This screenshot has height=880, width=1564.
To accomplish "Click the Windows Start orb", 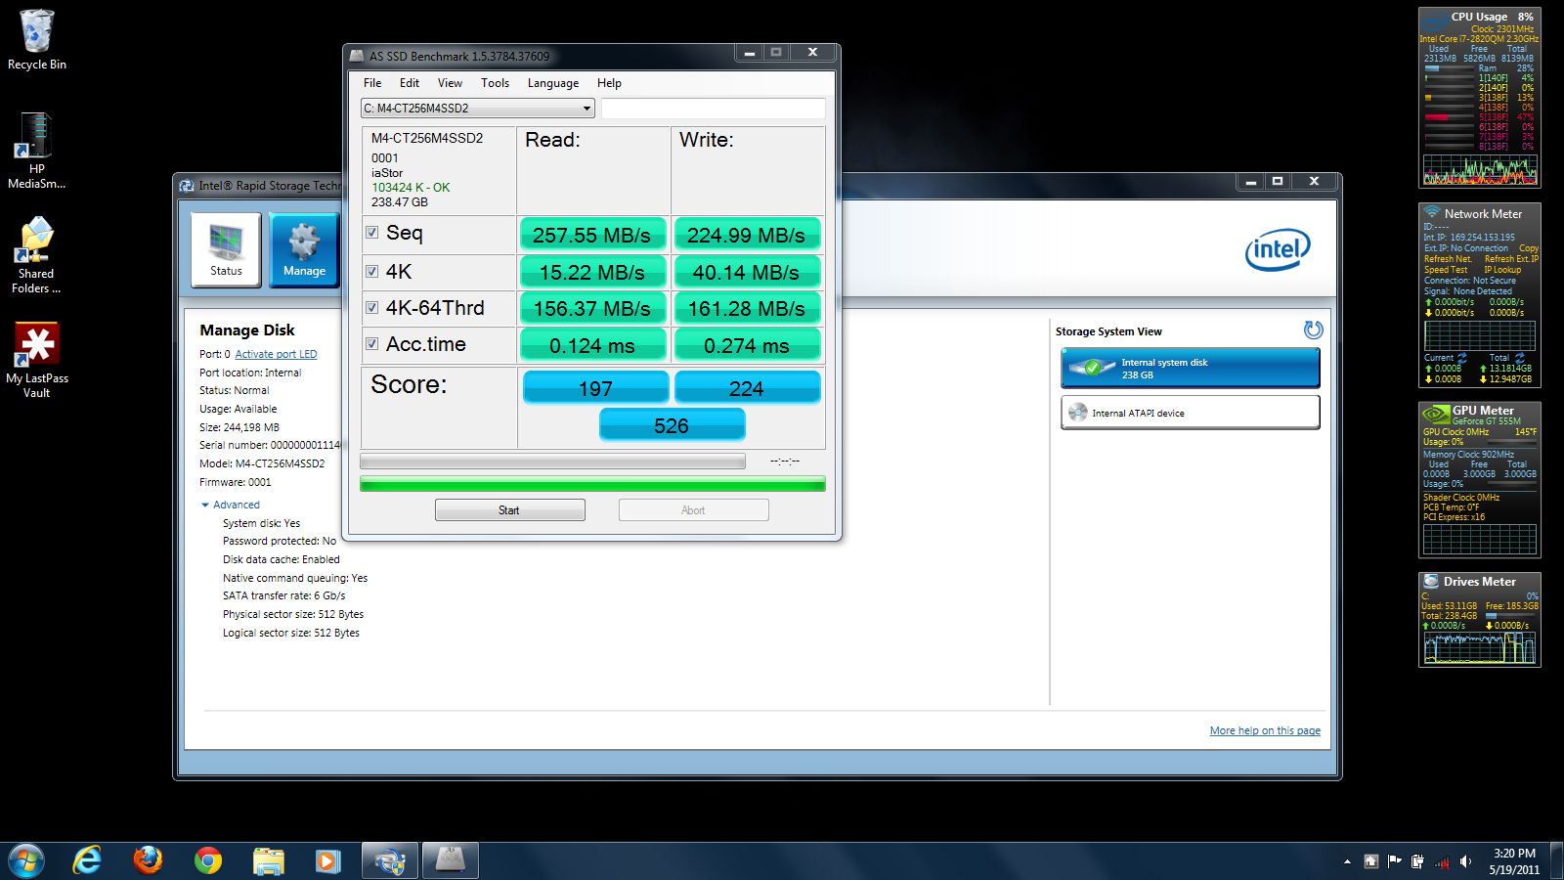I will (26, 860).
